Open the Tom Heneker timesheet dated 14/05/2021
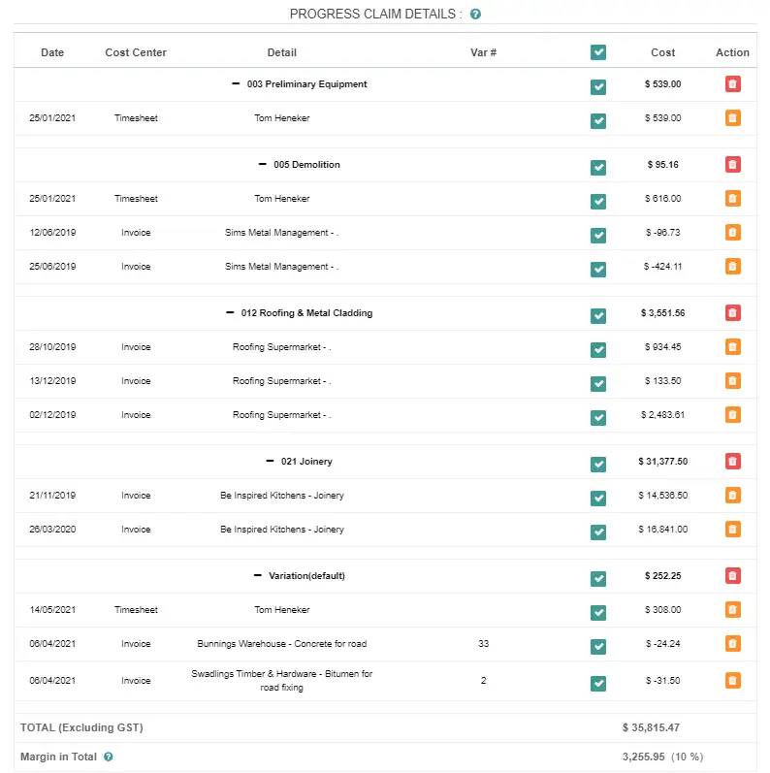The height and width of the screenshot is (773, 770). tap(282, 610)
